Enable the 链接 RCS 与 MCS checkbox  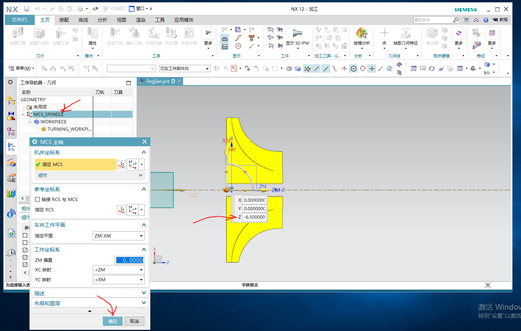38,200
